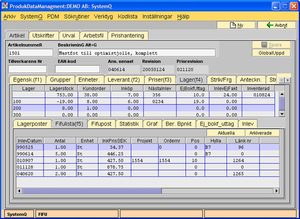Open the Fifulista(f5) sub-tab
300x219 pixels.
(69, 123)
